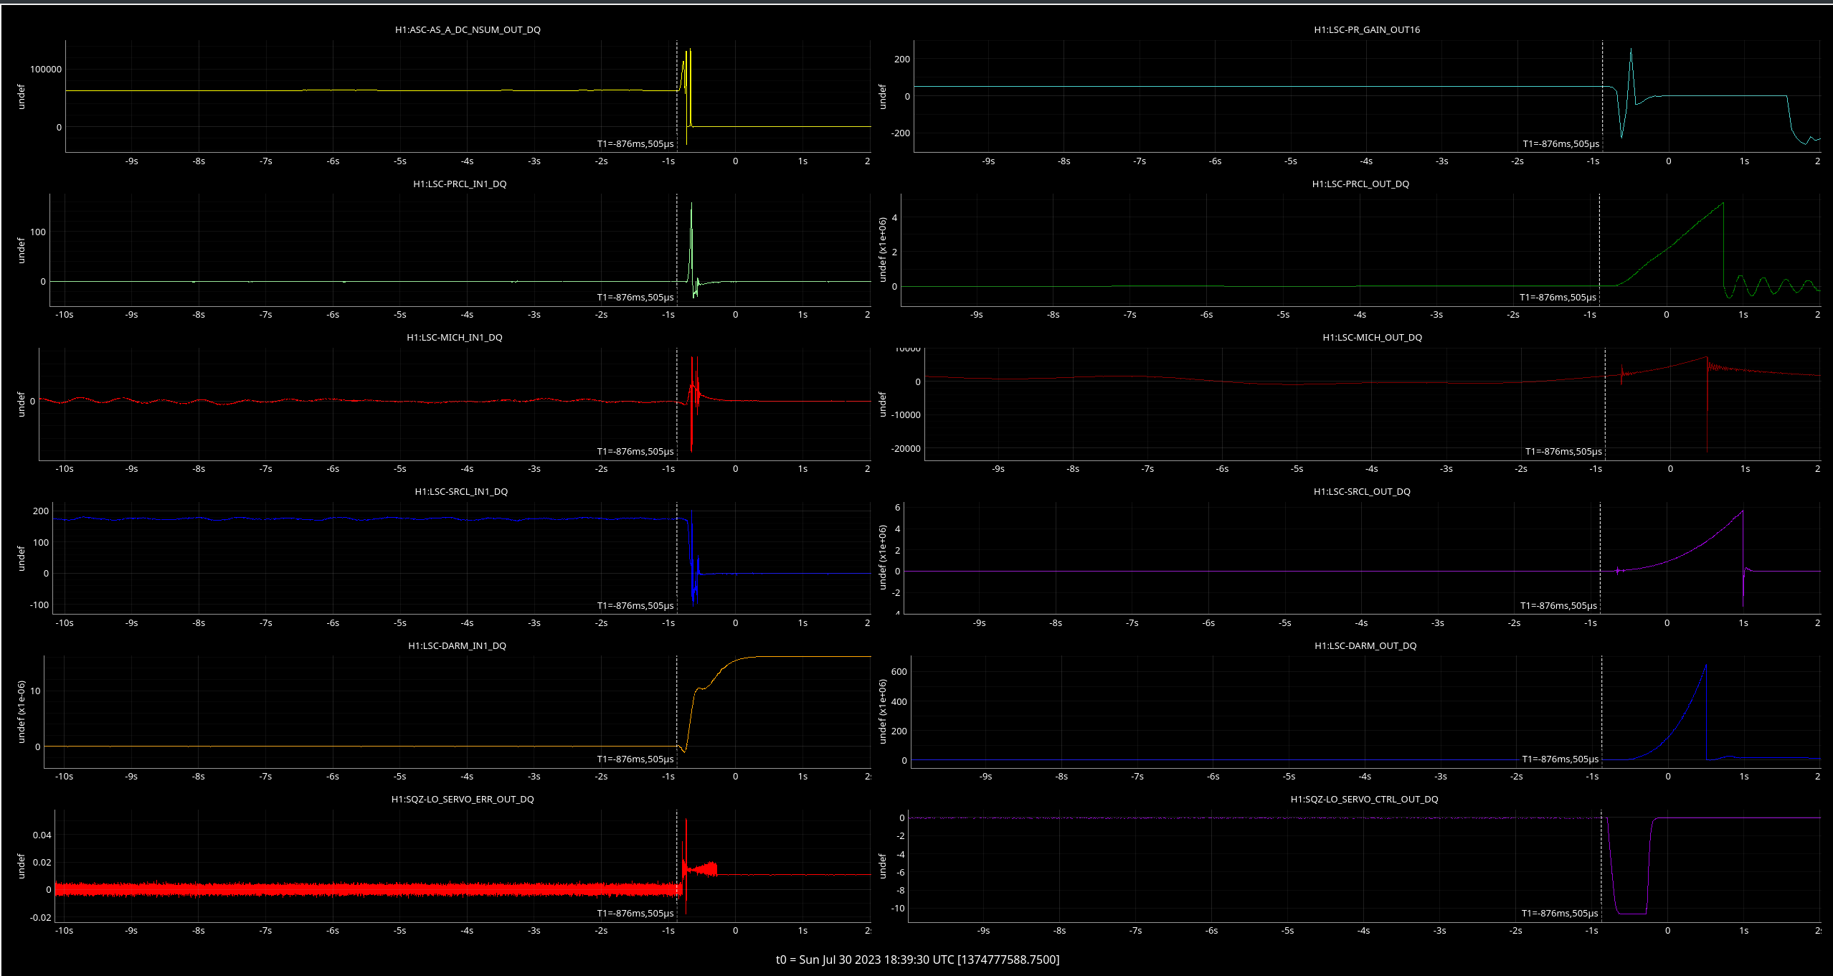The width and height of the screenshot is (1833, 976).
Task: Click the T1 cursor label in the AS_A_DC_NSUM plot
Action: [635, 144]
